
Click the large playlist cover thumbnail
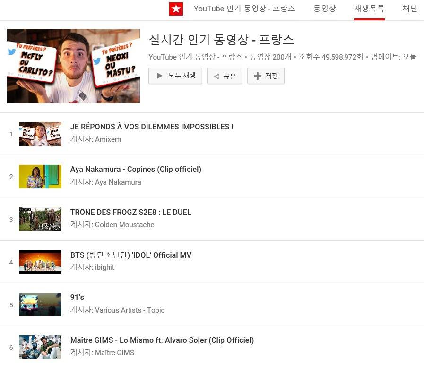point(73,66)
